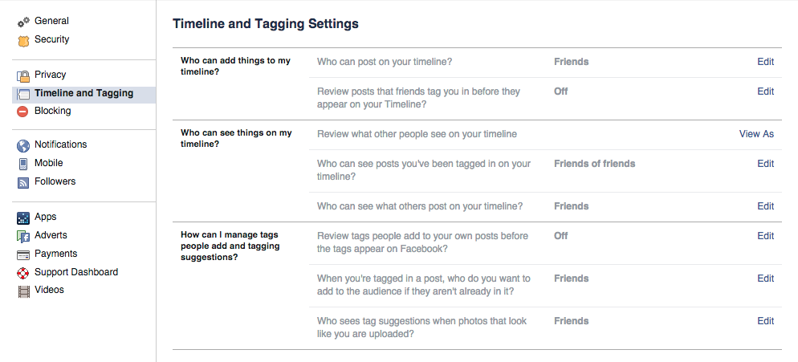Click the Followers RSS icon
Screen dimensions: 798x362
coord(23,183)
